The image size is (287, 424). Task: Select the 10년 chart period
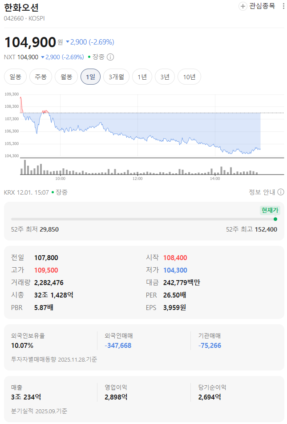pos(189,77)
